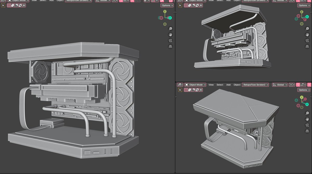Click pan hand icon in bottom-right viewport
This screenshot has width=312, height=174.
307,119
